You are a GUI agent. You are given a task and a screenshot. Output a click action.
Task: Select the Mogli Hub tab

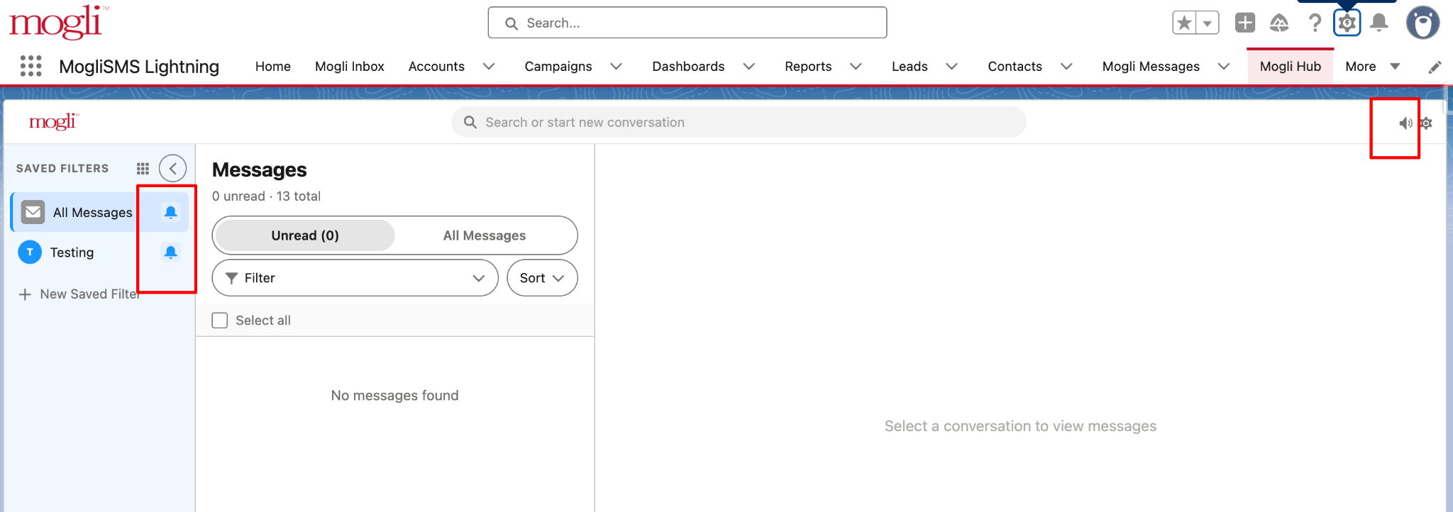[x=1291, y=66]
